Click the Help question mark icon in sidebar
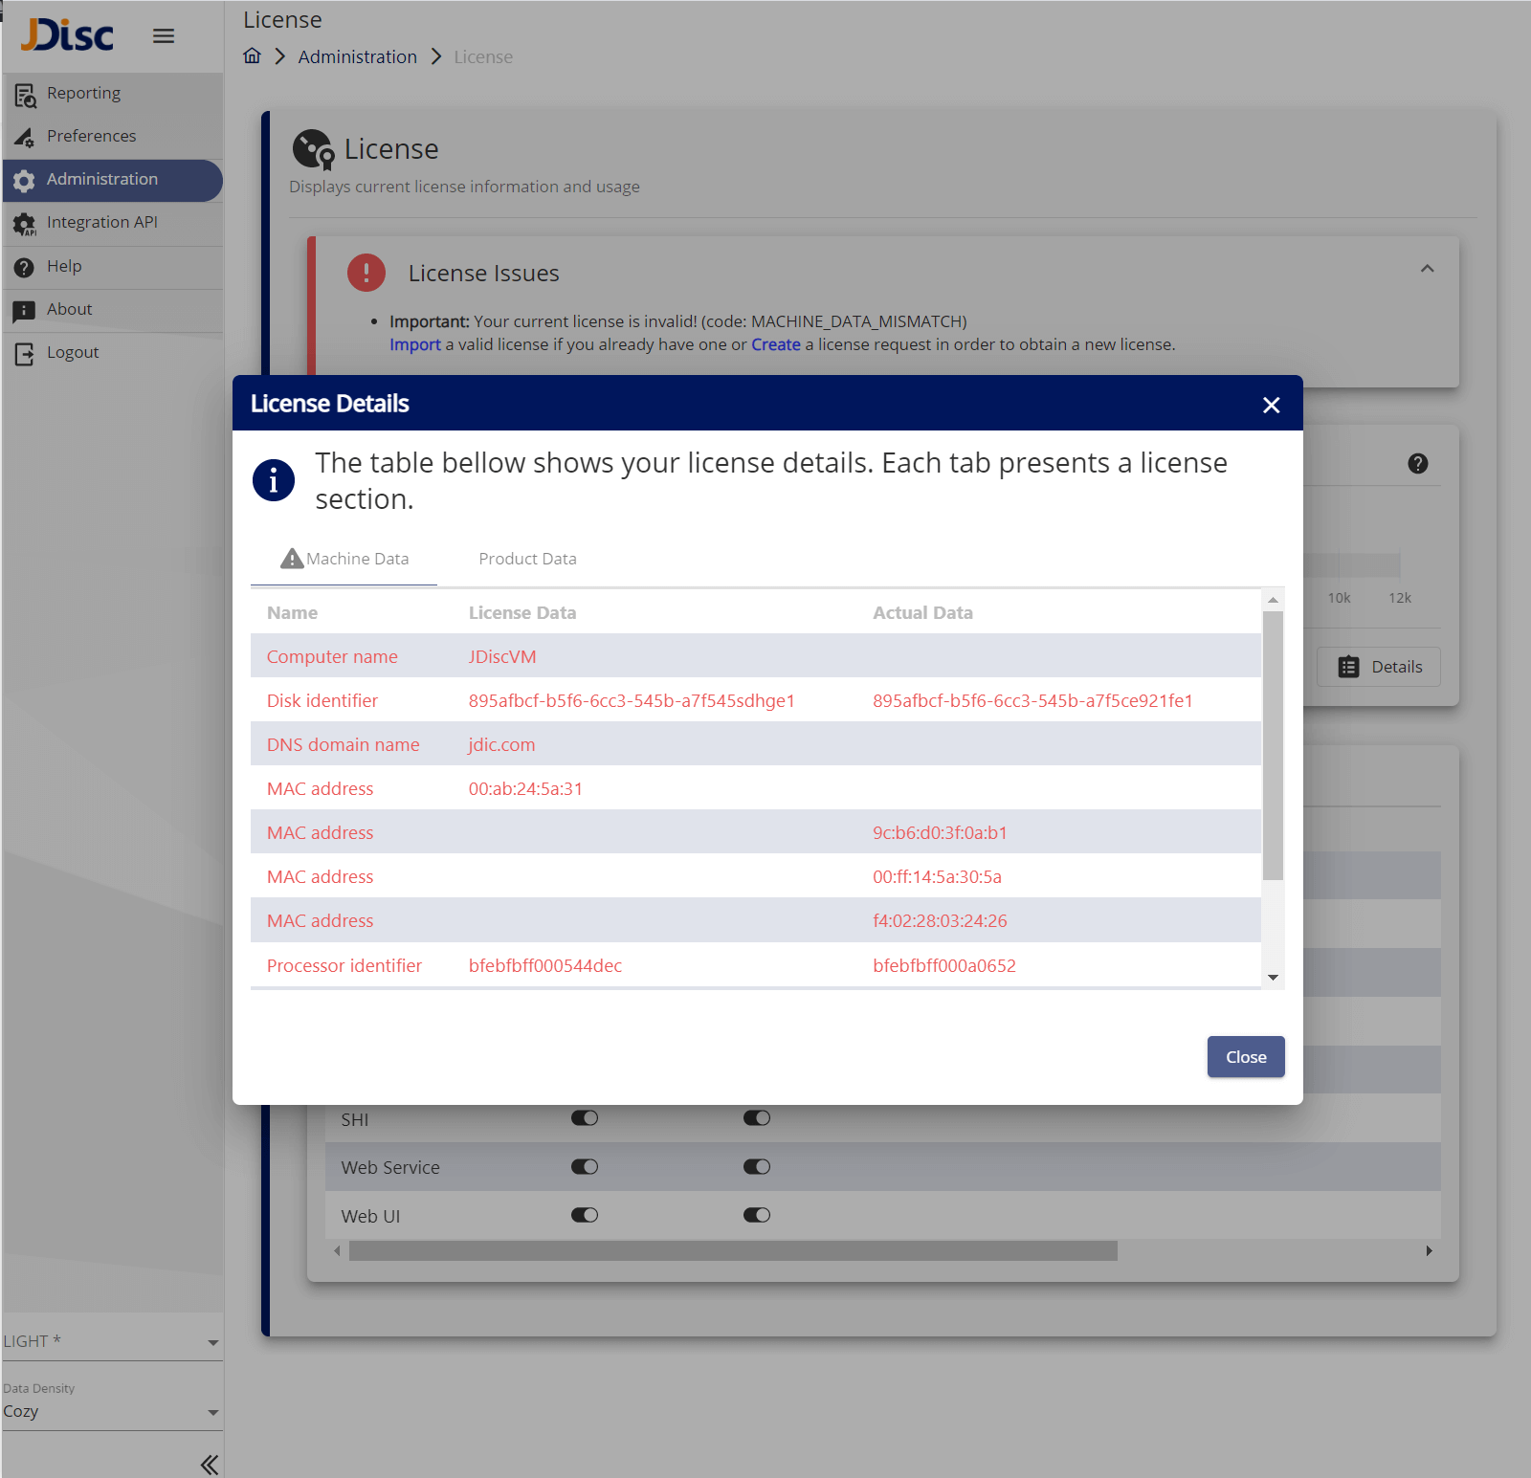The width and height of the screenshot is (1531, 1478). [x=24, y=267]
